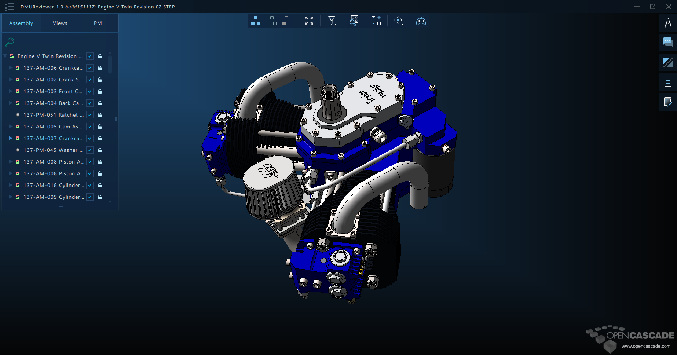Image resolution: width=677 pixels, height=355 pixels.
Task: Open the comments speech bubble panel
Action: [x=668, y=43]
